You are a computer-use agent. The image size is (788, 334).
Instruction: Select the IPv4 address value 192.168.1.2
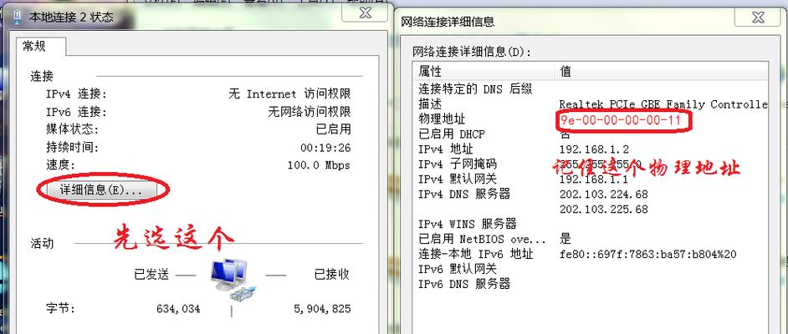(594, 149)
